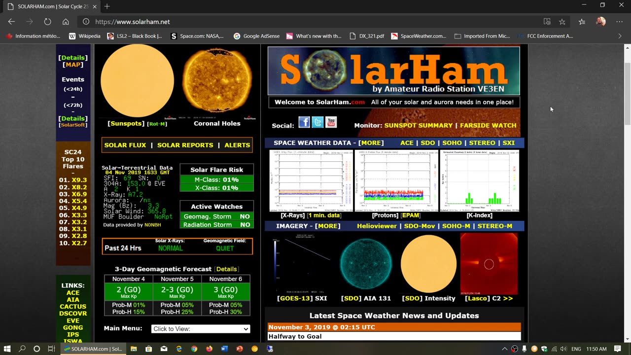Image resolution: width=631 pixels, height=355 pixels.
Task: Open the Facebook social icon
Action: click(x=304, y=122)
